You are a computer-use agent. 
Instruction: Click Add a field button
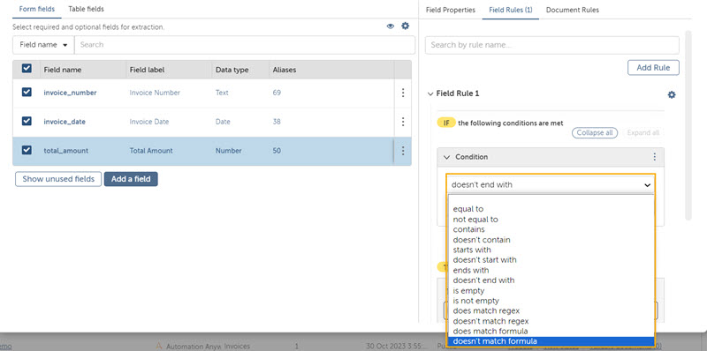[x=131, y=179]
